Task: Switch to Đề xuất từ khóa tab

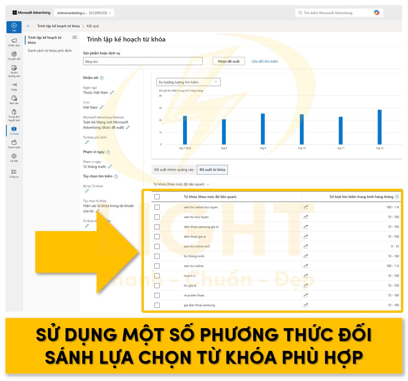Action: tap(212, 170)
